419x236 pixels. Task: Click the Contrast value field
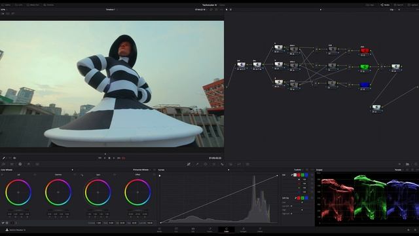(99, 223)
